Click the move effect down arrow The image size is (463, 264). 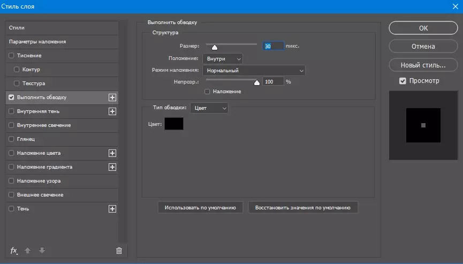click(x=42, y=251)
